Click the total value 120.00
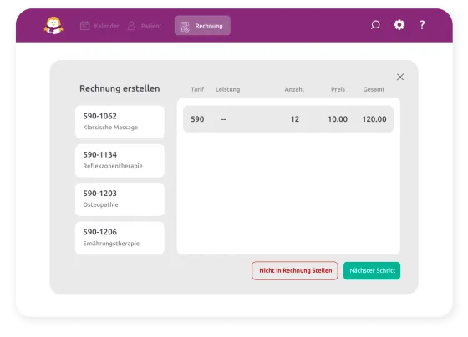Screen dimensions: 468x337 point(374,119)
